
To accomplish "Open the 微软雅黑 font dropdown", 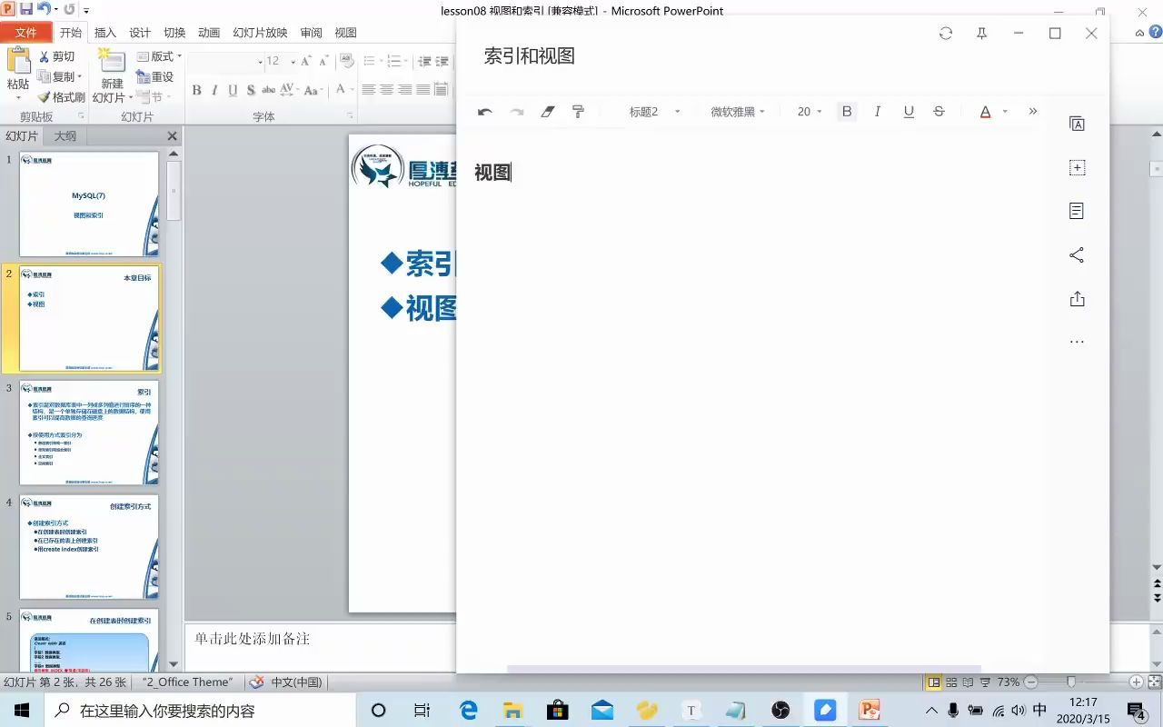I will pos(738,112).
